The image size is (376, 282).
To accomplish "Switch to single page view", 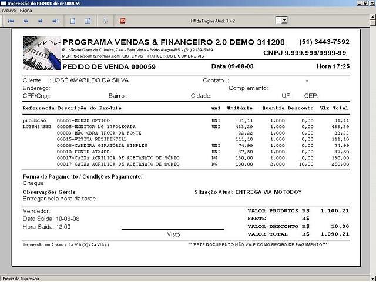I will (x=73, y=21).
